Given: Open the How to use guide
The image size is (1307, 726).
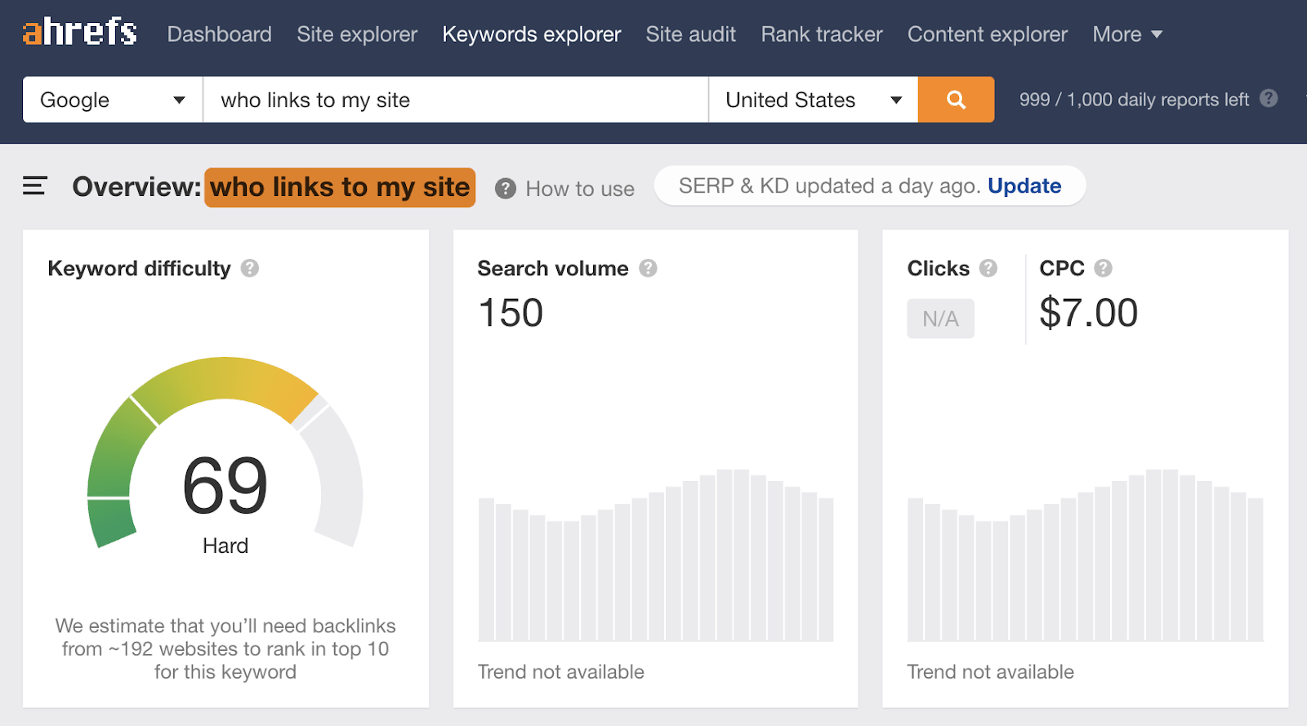Looking at the screenshot, I should coord(565,189).
